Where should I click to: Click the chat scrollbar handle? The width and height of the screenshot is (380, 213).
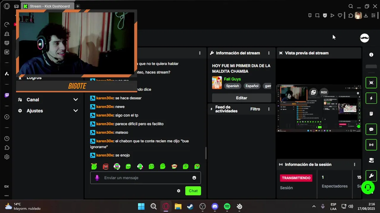[x=206, y=153]
